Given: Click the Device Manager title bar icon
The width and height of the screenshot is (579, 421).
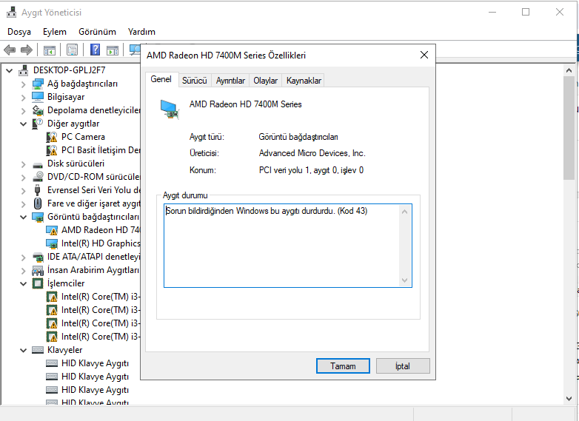Looking at the screenshot, I should click(x=11, y=12).
